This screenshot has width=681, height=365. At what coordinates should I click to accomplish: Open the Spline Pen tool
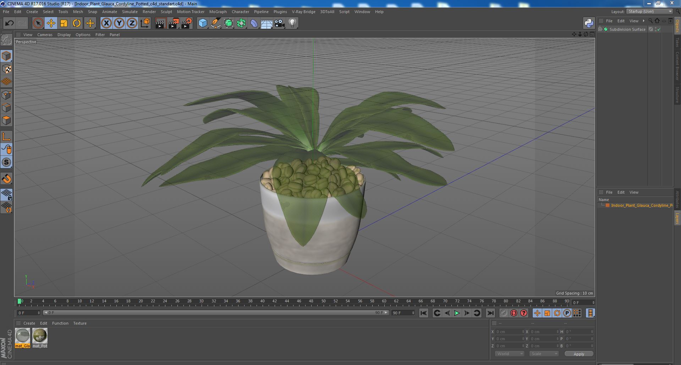click(x=215, y=23)
